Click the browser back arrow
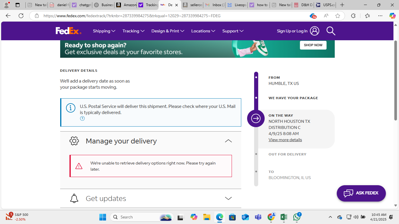This screenshot has height=224, width=399. coord(8,16)
